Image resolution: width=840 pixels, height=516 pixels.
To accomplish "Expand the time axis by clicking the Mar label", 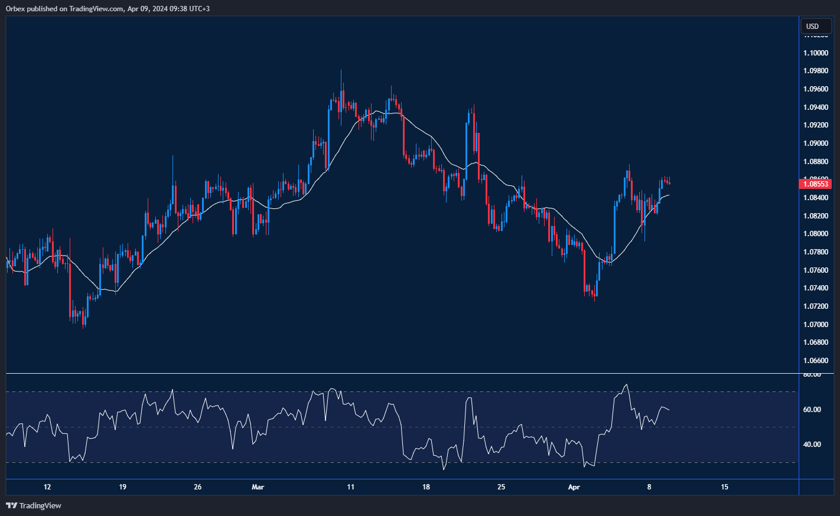I will pos(258,487).
